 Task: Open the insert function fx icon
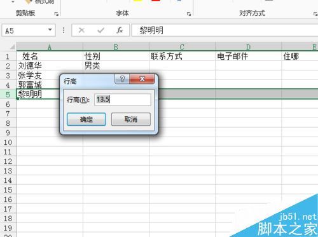point(120,30)
